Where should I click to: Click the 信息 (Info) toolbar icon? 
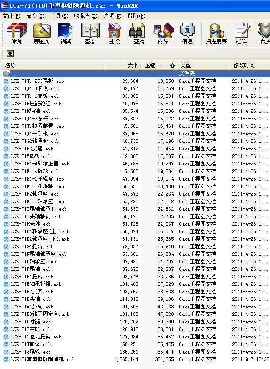pyautogui.click(x=187, y=33)
